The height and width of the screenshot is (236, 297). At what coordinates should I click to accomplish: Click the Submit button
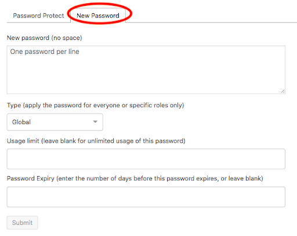[23, 223]
